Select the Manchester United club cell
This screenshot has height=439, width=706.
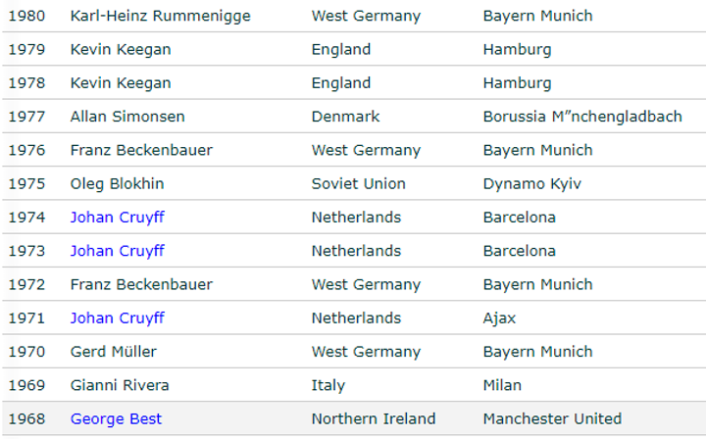click(x=551, y=419)
